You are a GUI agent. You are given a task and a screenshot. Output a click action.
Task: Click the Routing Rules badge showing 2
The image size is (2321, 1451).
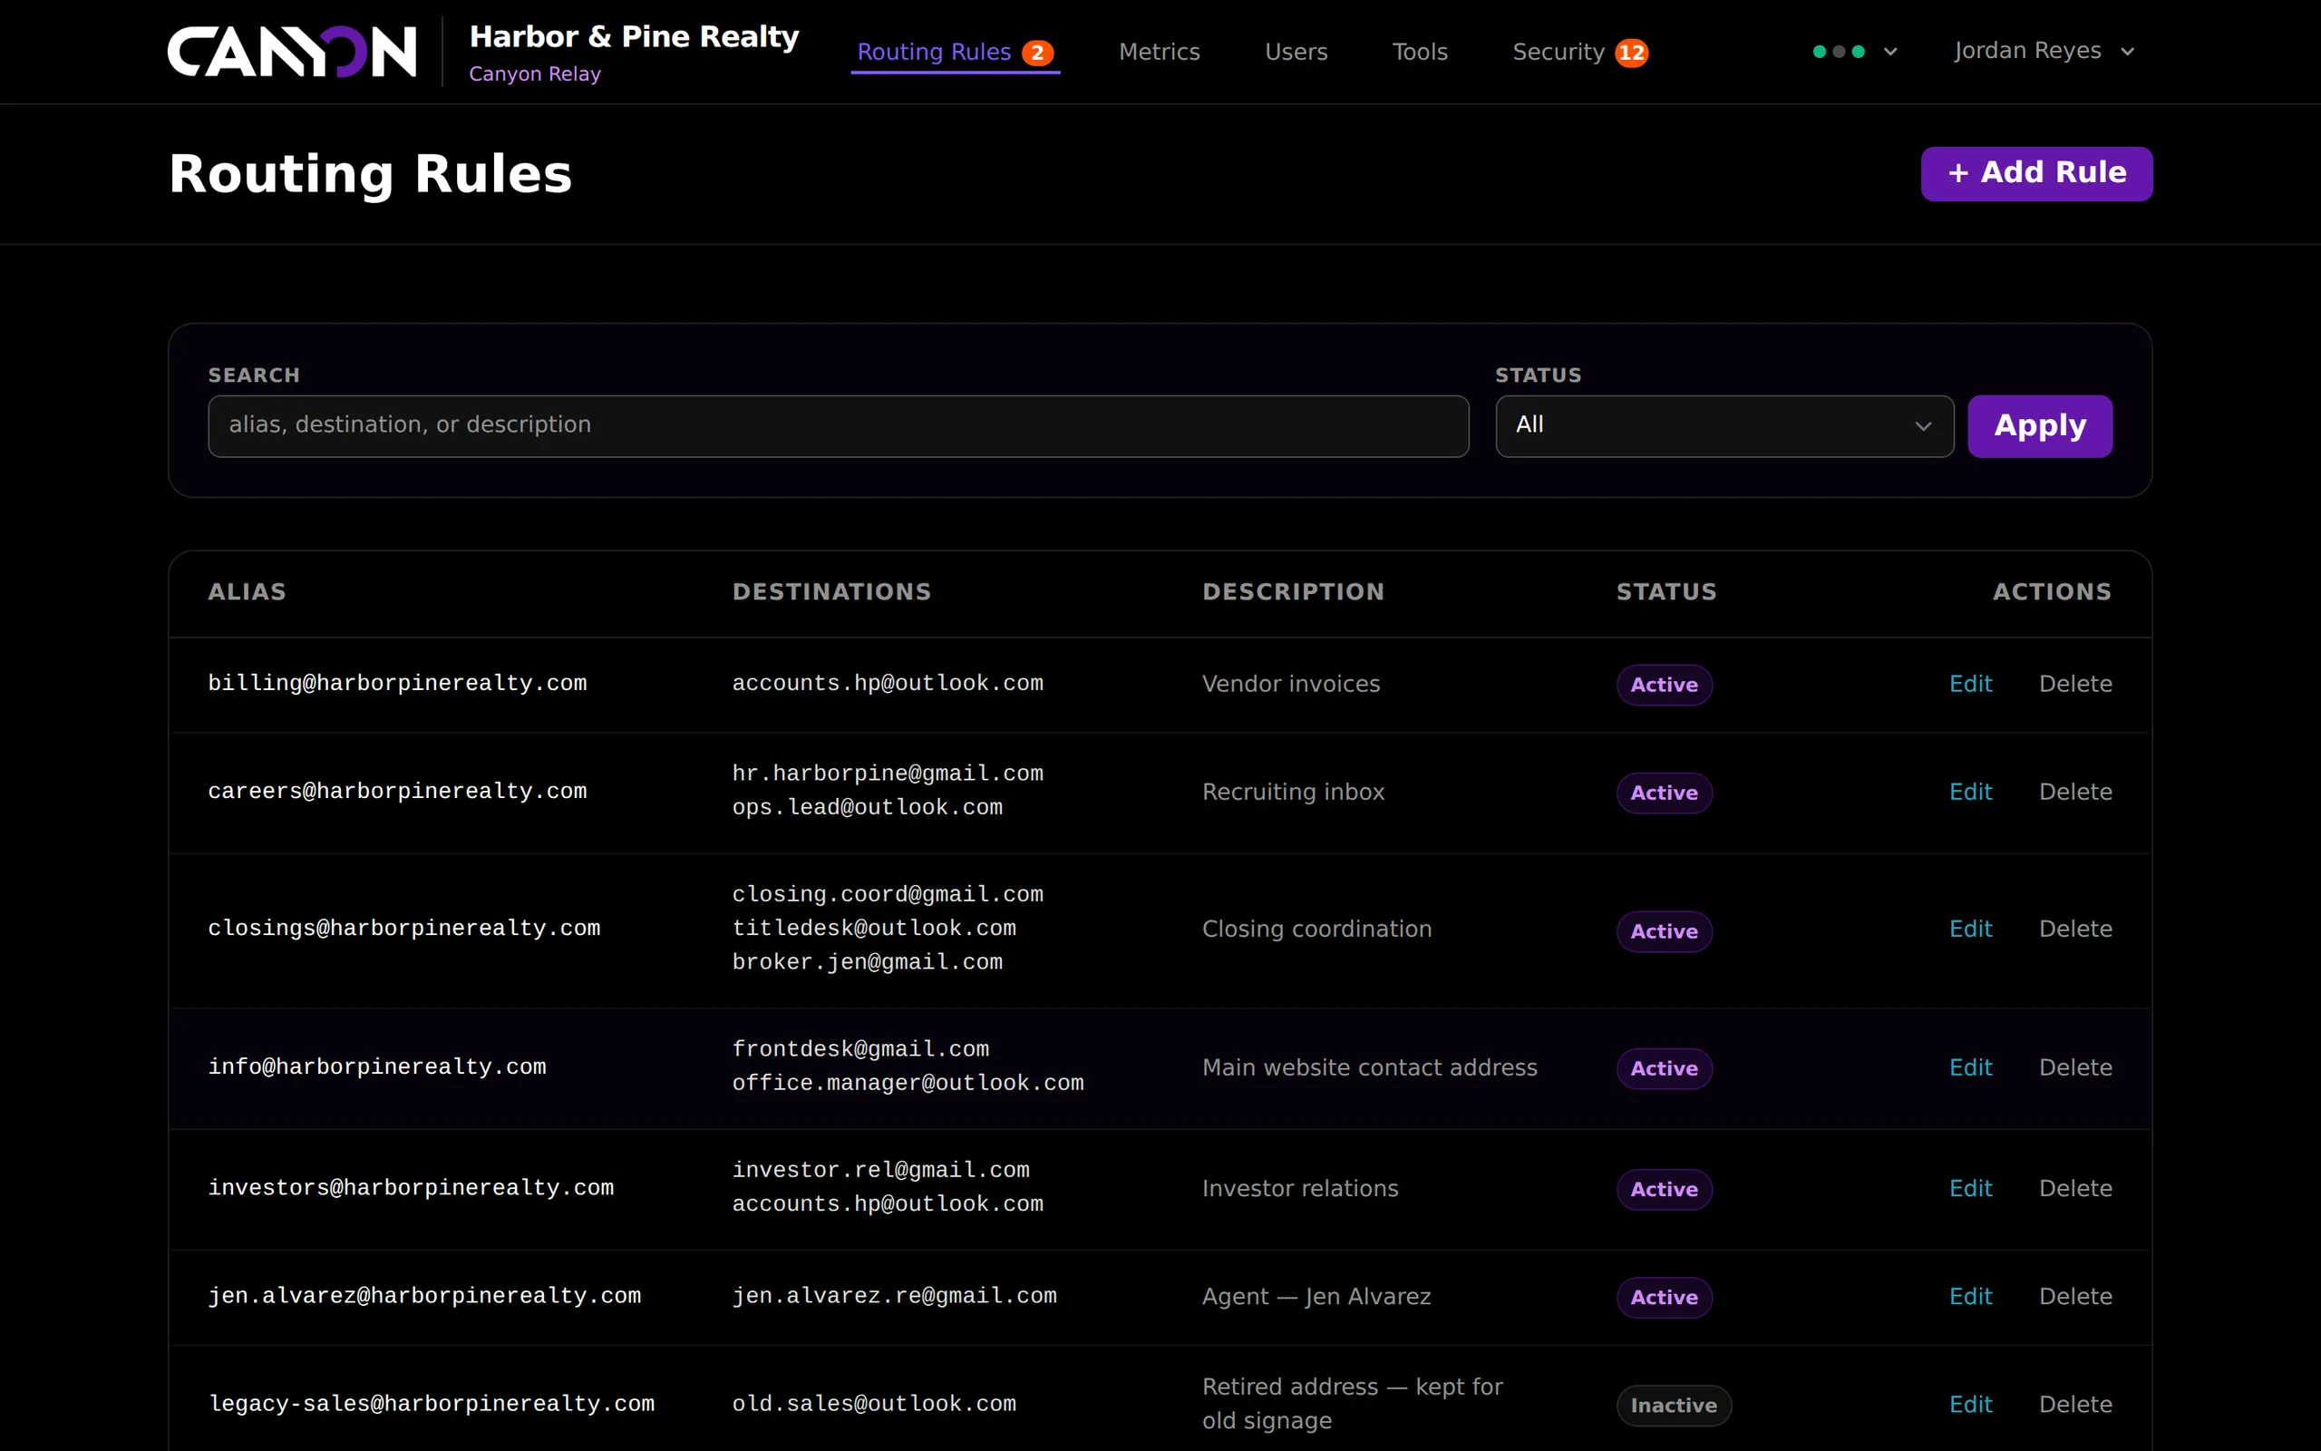[x=1037, y=53]
